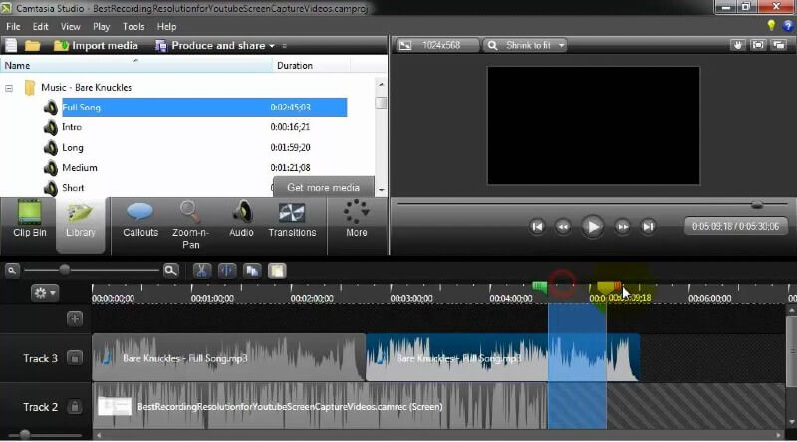Screen dimensions: 797x442
Task: Click the new project page icon
Action: pyautogui.click(x=11, y=45)
